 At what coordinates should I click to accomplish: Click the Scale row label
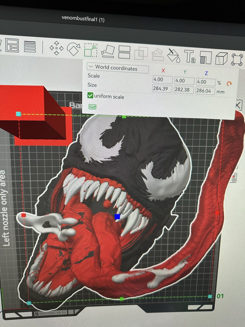[94, 76]
